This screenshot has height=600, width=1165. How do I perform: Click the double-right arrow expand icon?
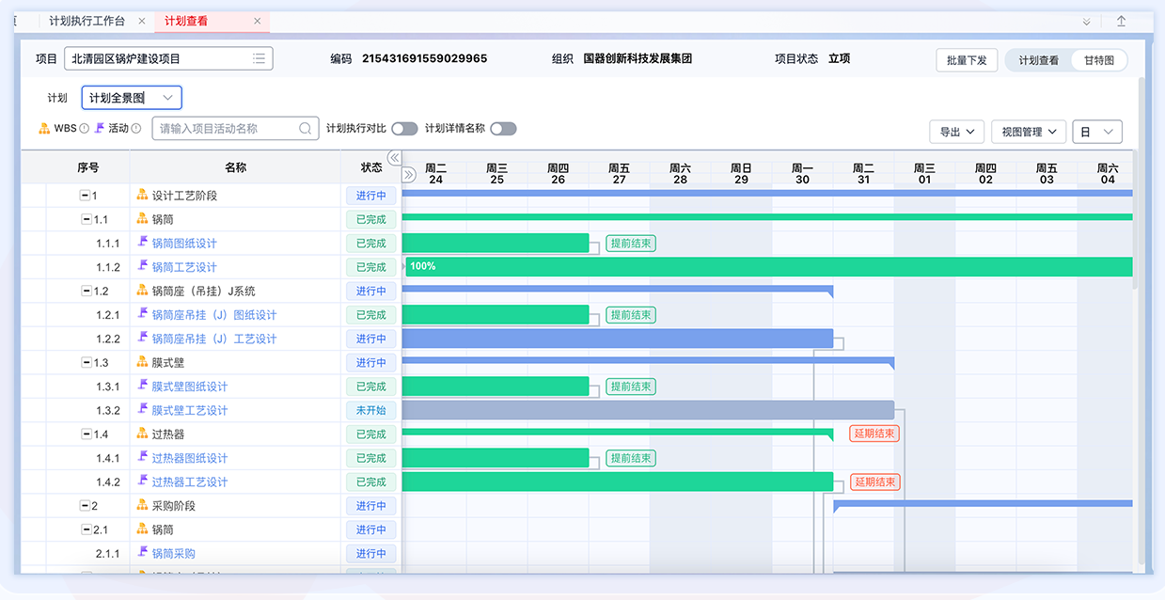point(409,174)
